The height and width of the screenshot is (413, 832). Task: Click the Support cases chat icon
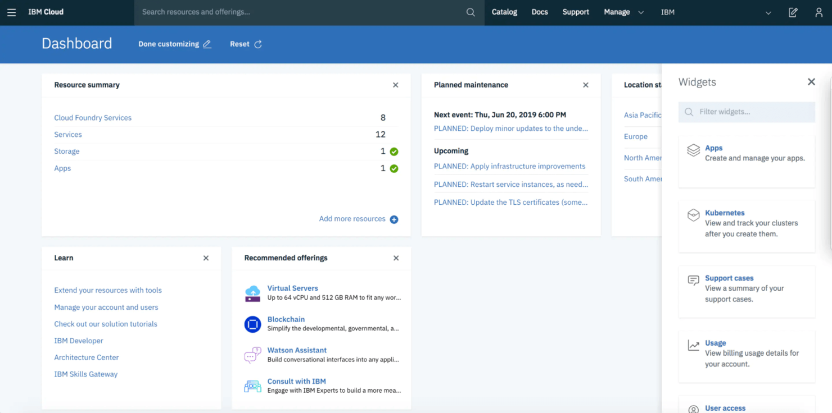coord(693,279)
